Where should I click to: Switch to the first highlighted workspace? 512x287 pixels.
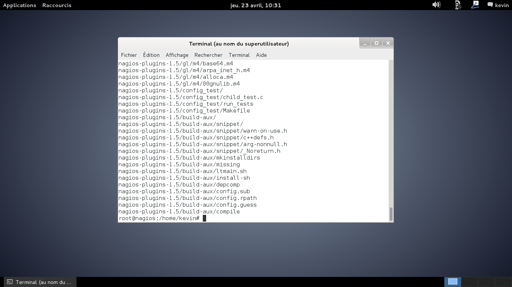click(x=453, y=282)
